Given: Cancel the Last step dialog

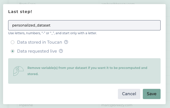Looking at the screenshot, I should [129, 94].
